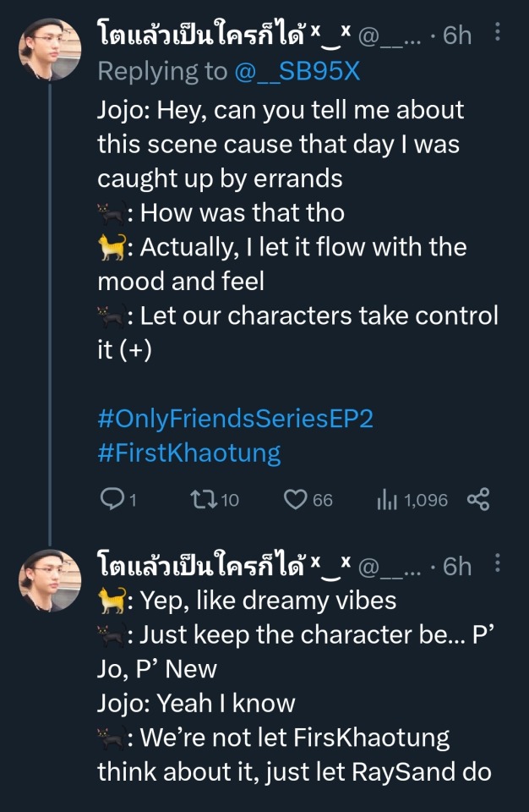Open first tweet's 6h timestamp
This screenshot has height=812, width=529.
point(457,36)
